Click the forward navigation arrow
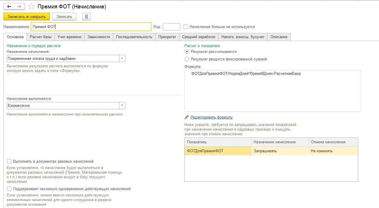This screenshot has height=208, width=379. [x=19, y=6]
